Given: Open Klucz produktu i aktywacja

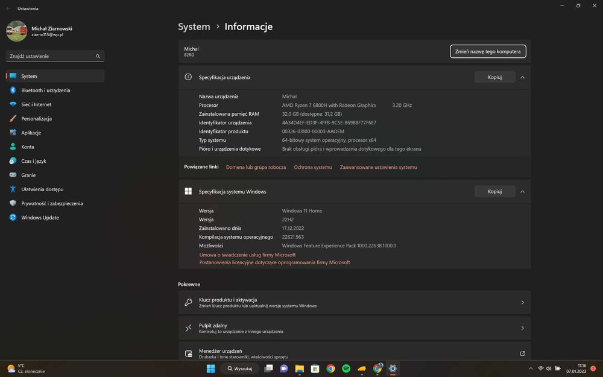Looking at the screenshot, I should 354,302.
